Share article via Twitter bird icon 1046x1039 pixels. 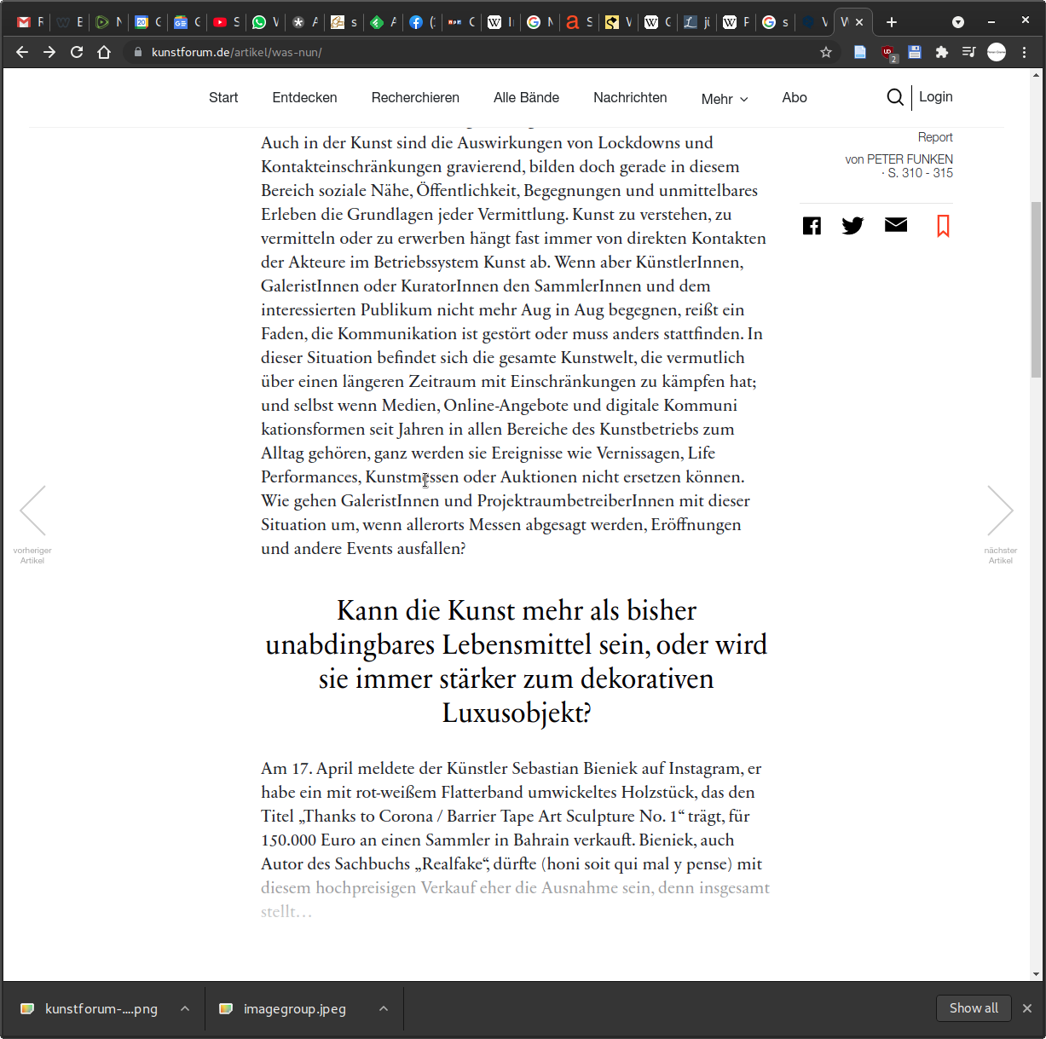[x=852, y=226]
